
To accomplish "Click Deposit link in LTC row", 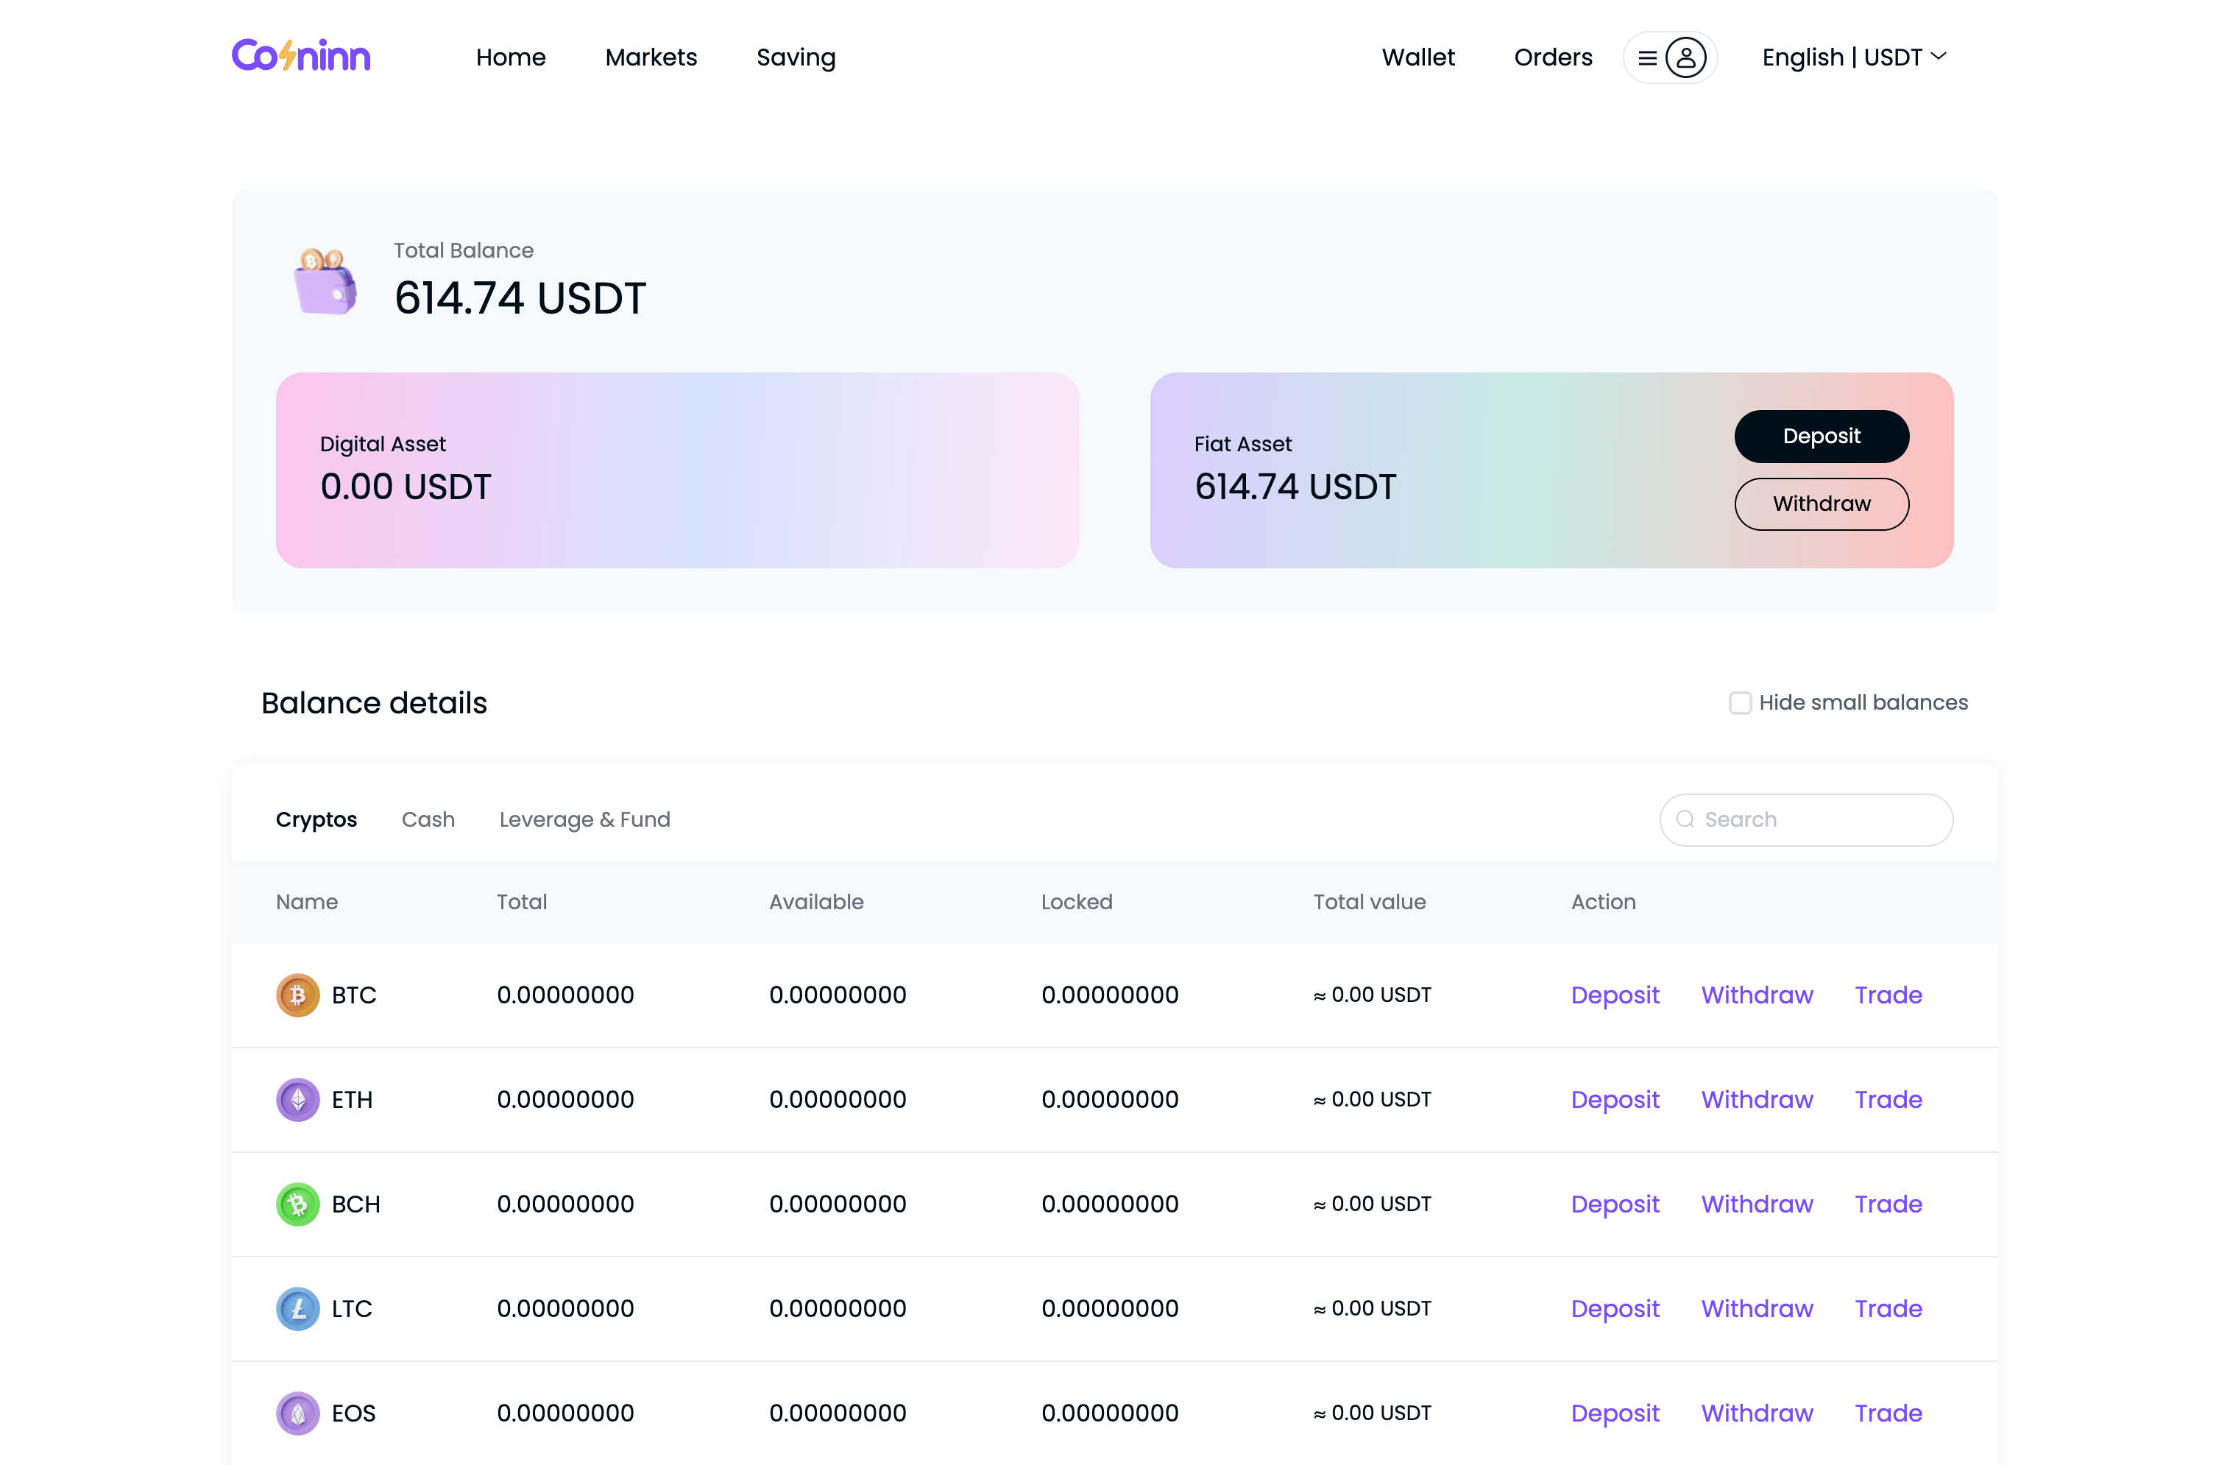I will [x=1615, y=1308].
